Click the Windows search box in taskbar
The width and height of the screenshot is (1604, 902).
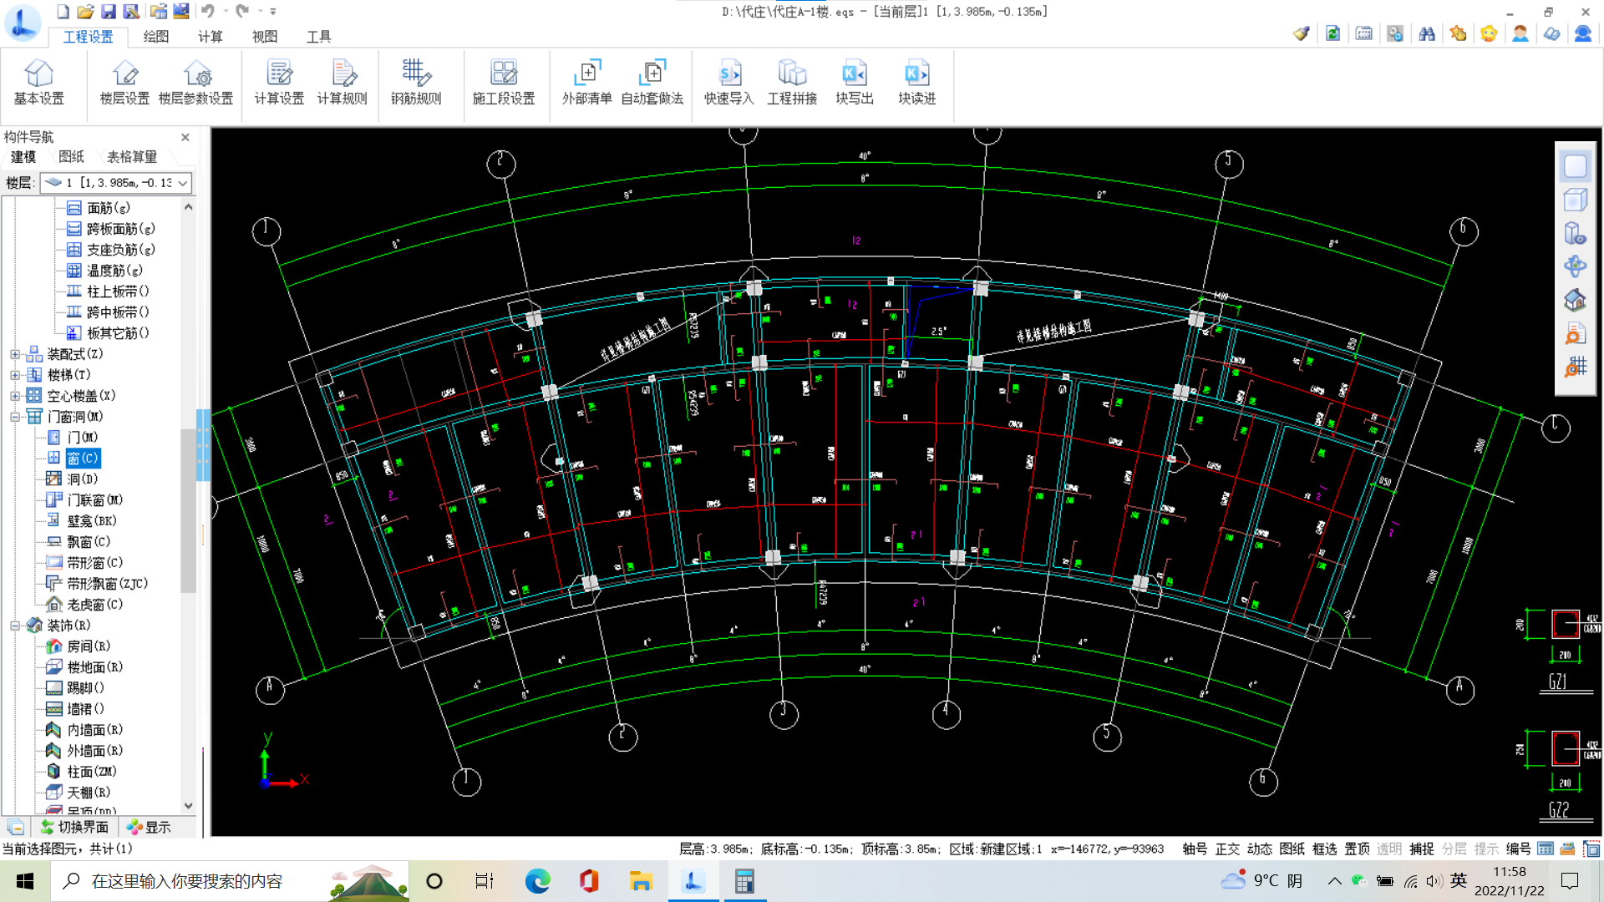[x=187, y=881]
